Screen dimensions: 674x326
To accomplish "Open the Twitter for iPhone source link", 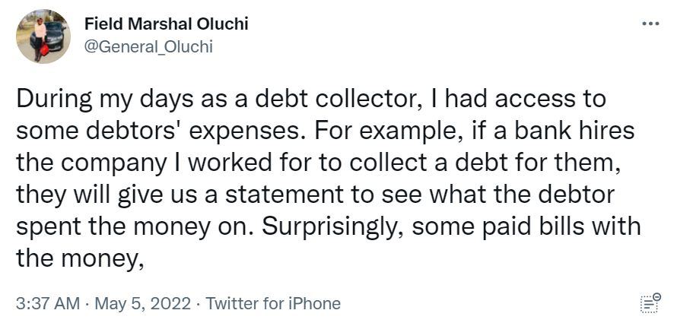I will [x=273, y=303].
